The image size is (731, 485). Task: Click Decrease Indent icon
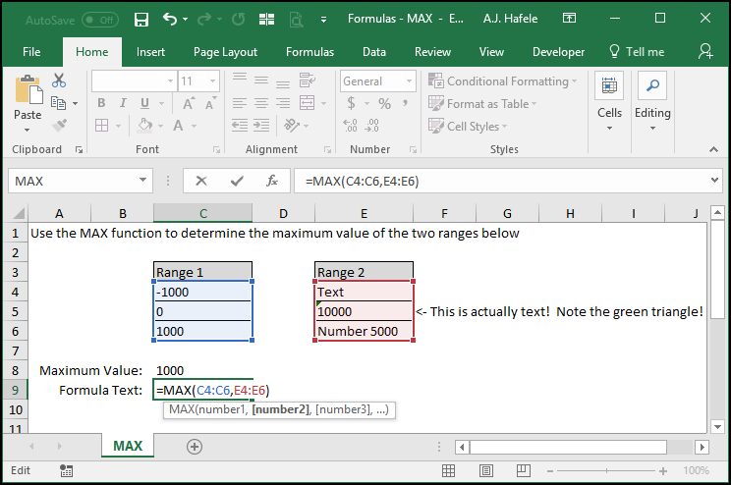(240, 126)
